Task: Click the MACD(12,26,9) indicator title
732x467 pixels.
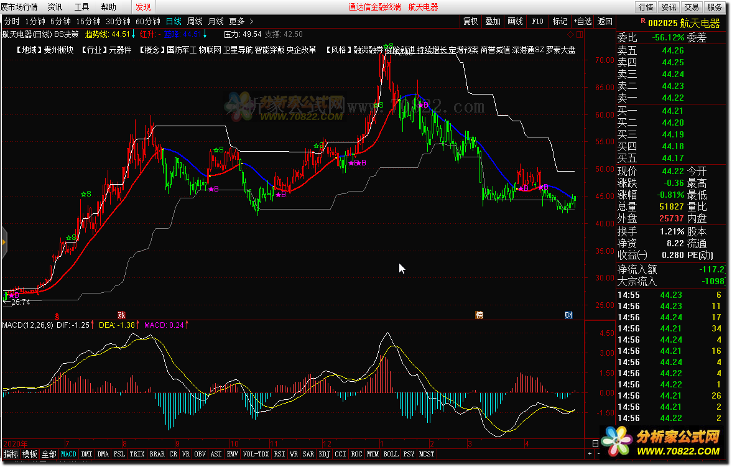Action: pos(27,325)
